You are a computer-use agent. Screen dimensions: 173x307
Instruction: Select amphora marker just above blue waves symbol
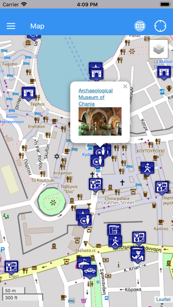tap(98, 161)
